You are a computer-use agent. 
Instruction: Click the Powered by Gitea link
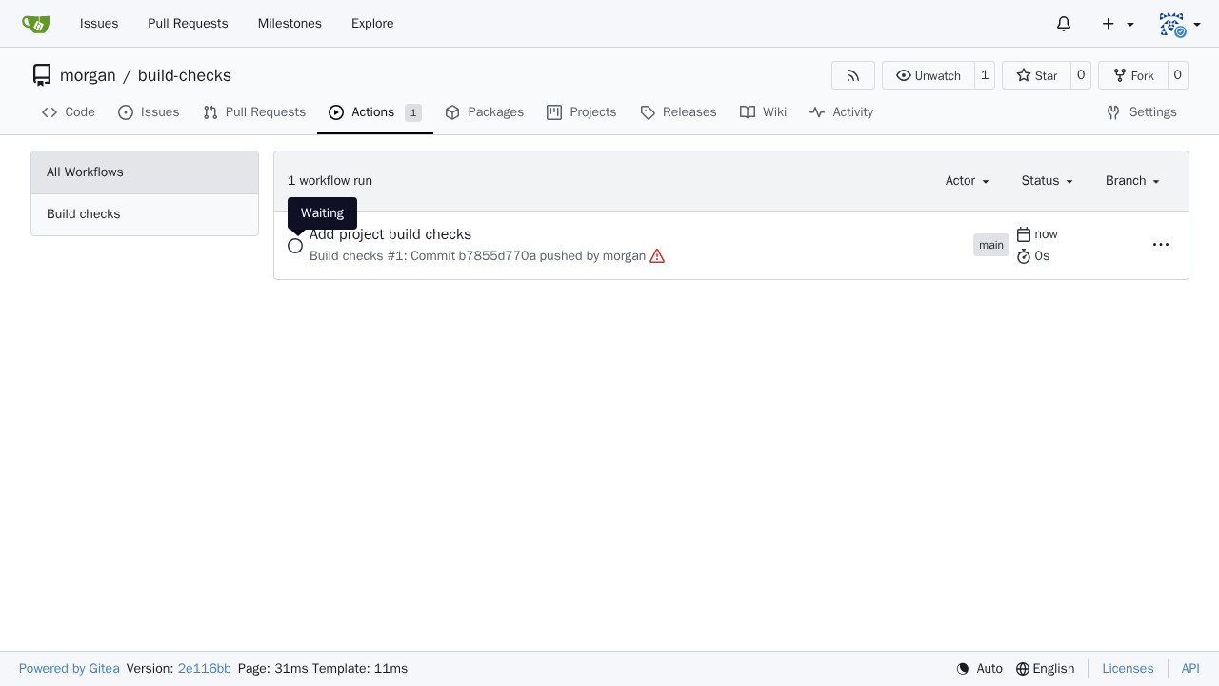pos(70,669)
